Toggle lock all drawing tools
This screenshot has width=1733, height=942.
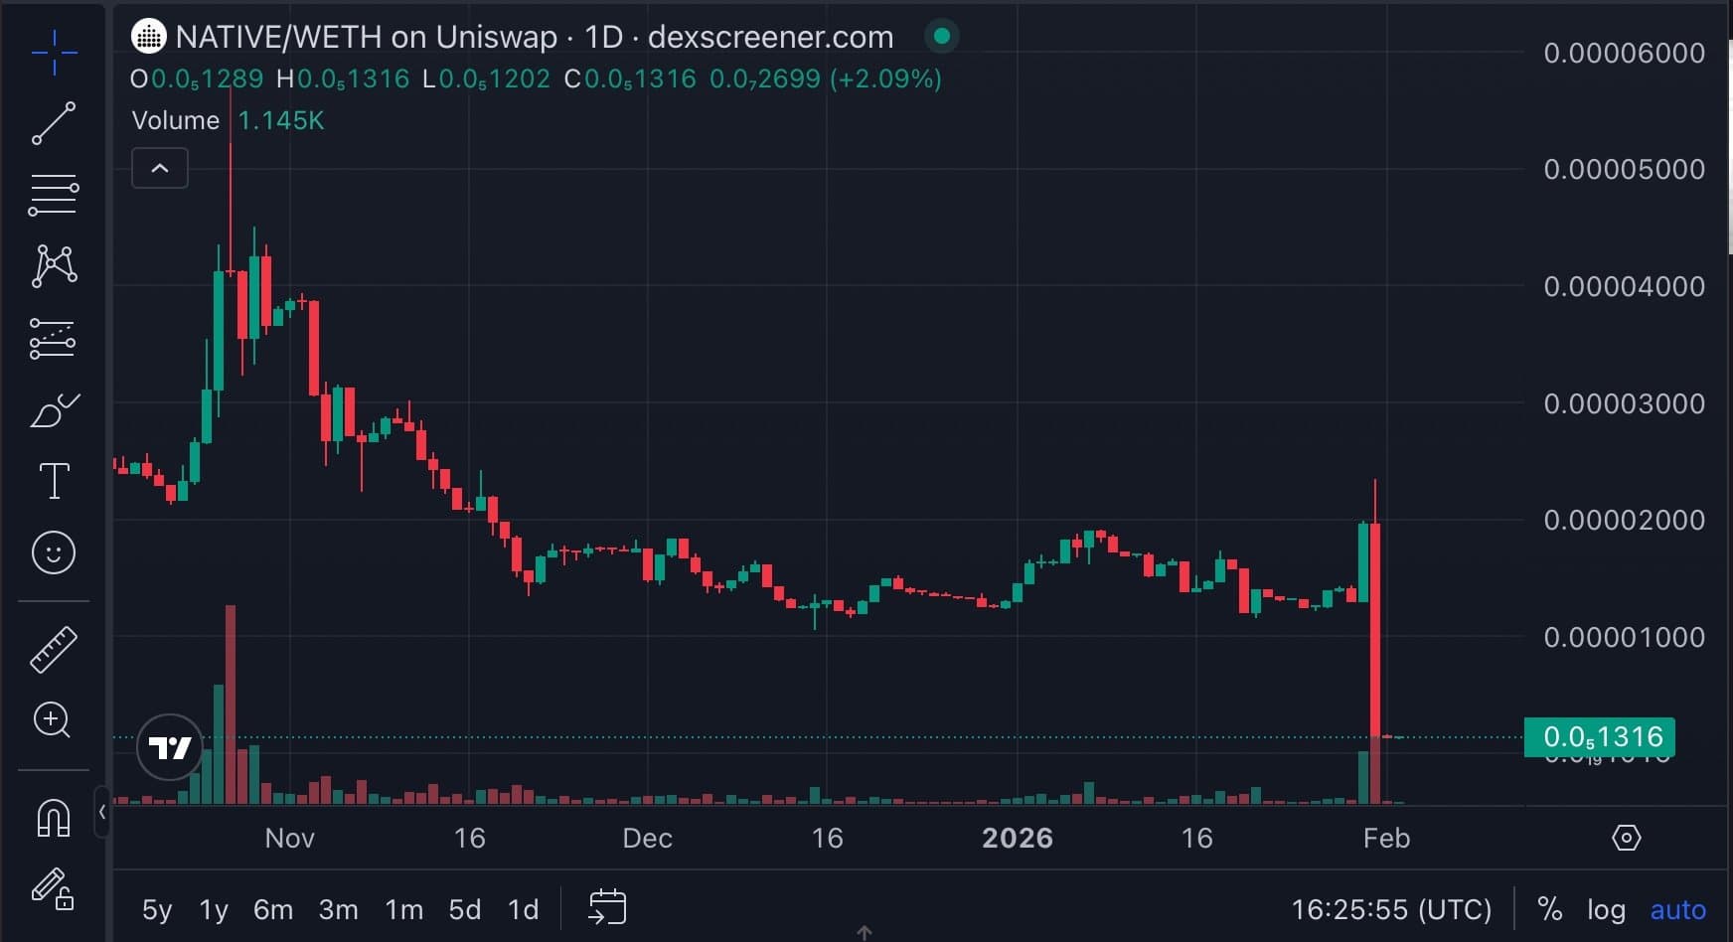pyautogui.click(x=54, y=889)
